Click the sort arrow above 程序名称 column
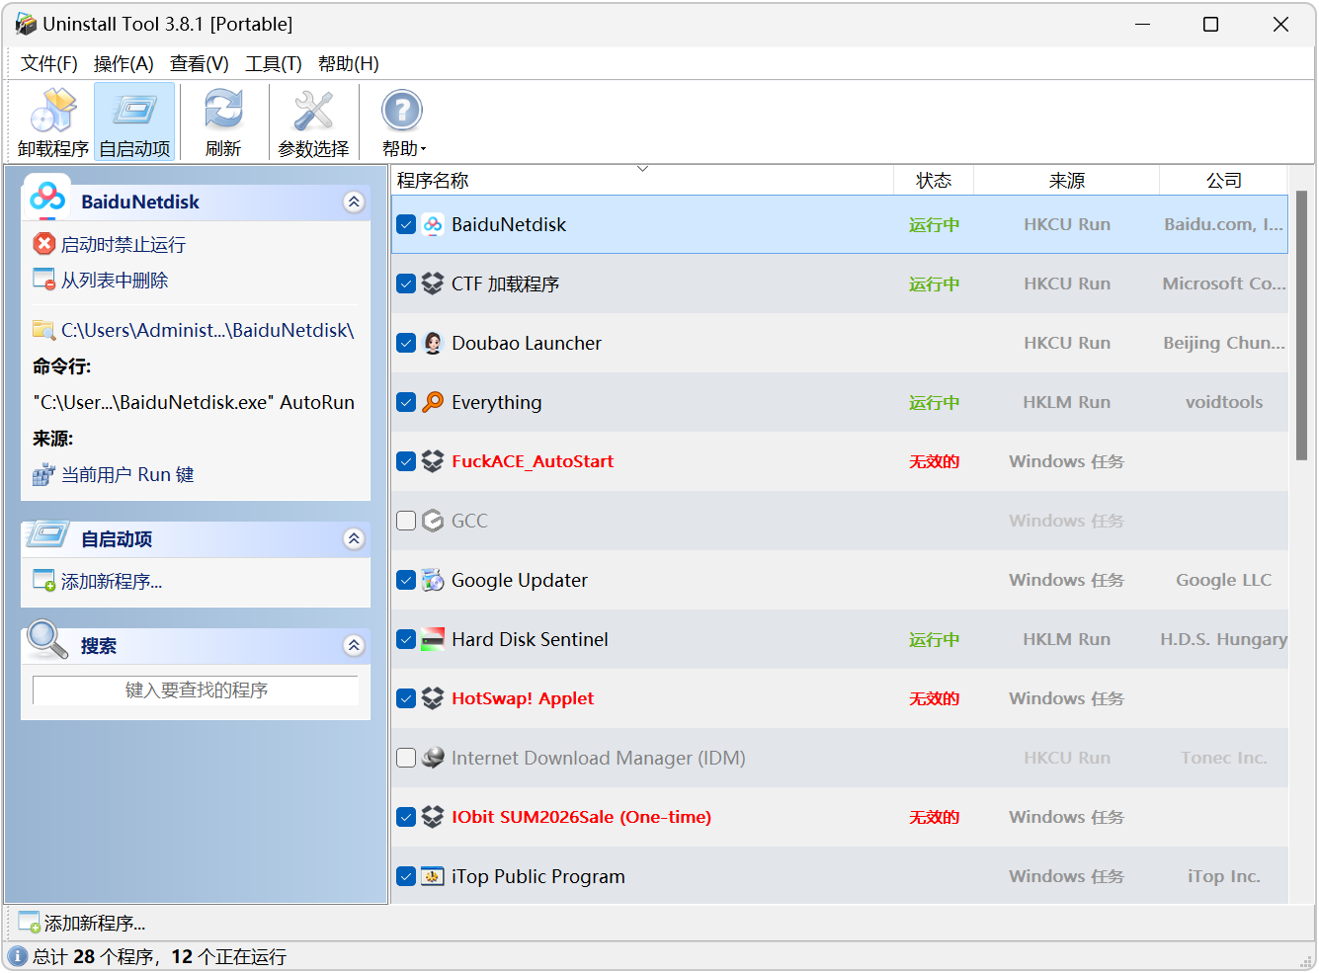This screenshot has width=1319, height=973. [642, 169]
